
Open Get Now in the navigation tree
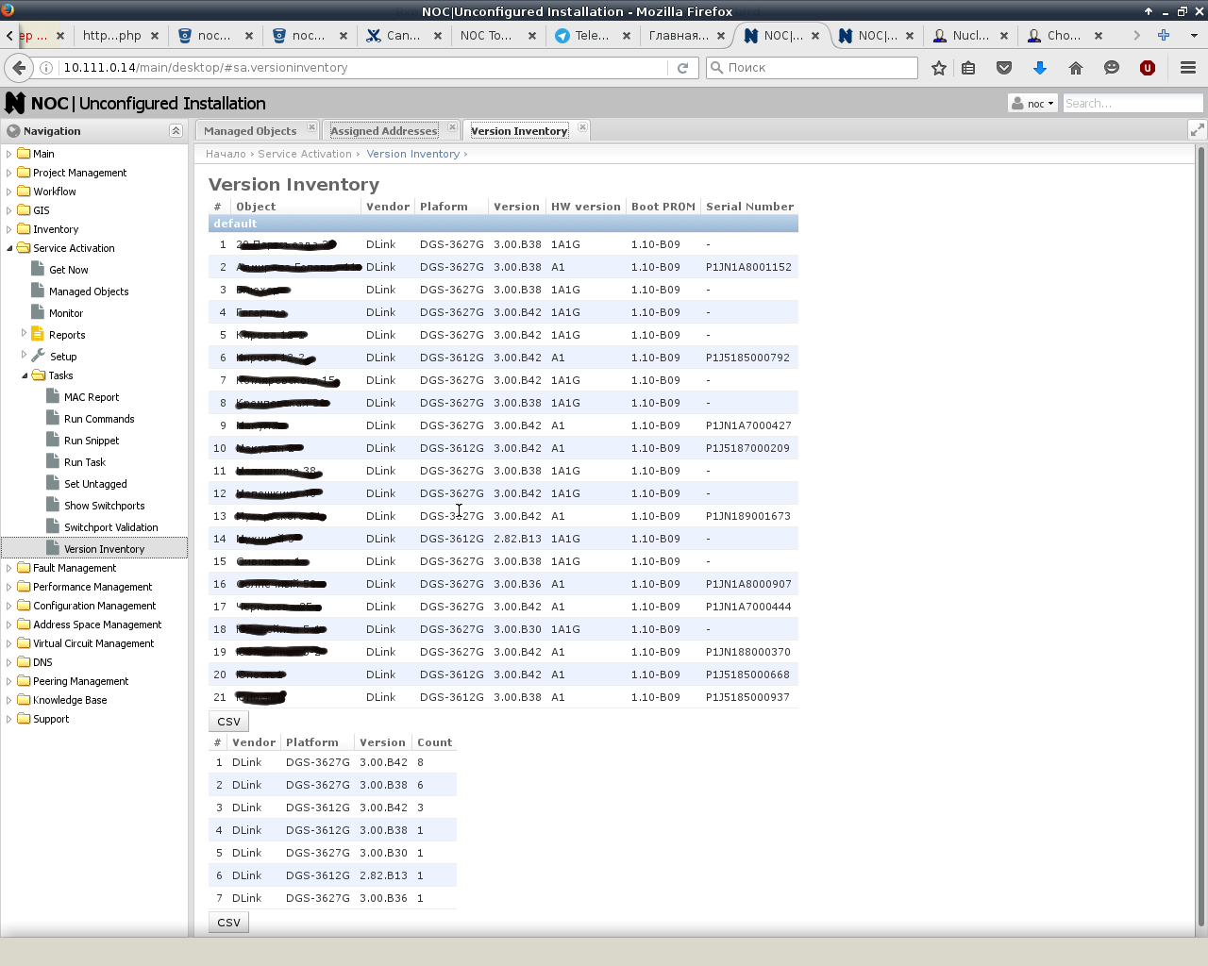[69, 270]
